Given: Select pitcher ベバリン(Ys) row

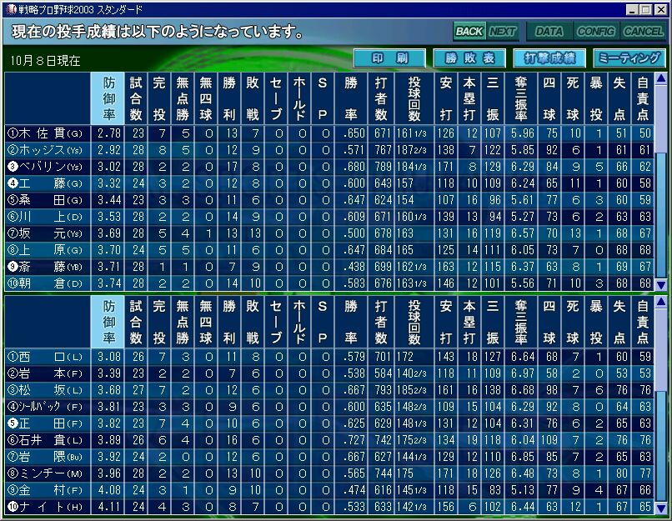Looking at the screenshot, I should coord(329,167).
